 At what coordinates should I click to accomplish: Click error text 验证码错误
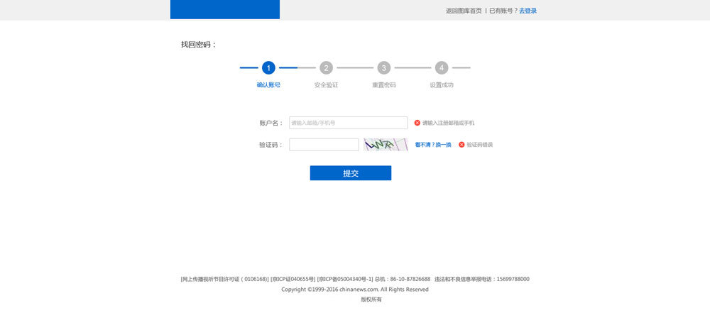(x=479, y=145)
